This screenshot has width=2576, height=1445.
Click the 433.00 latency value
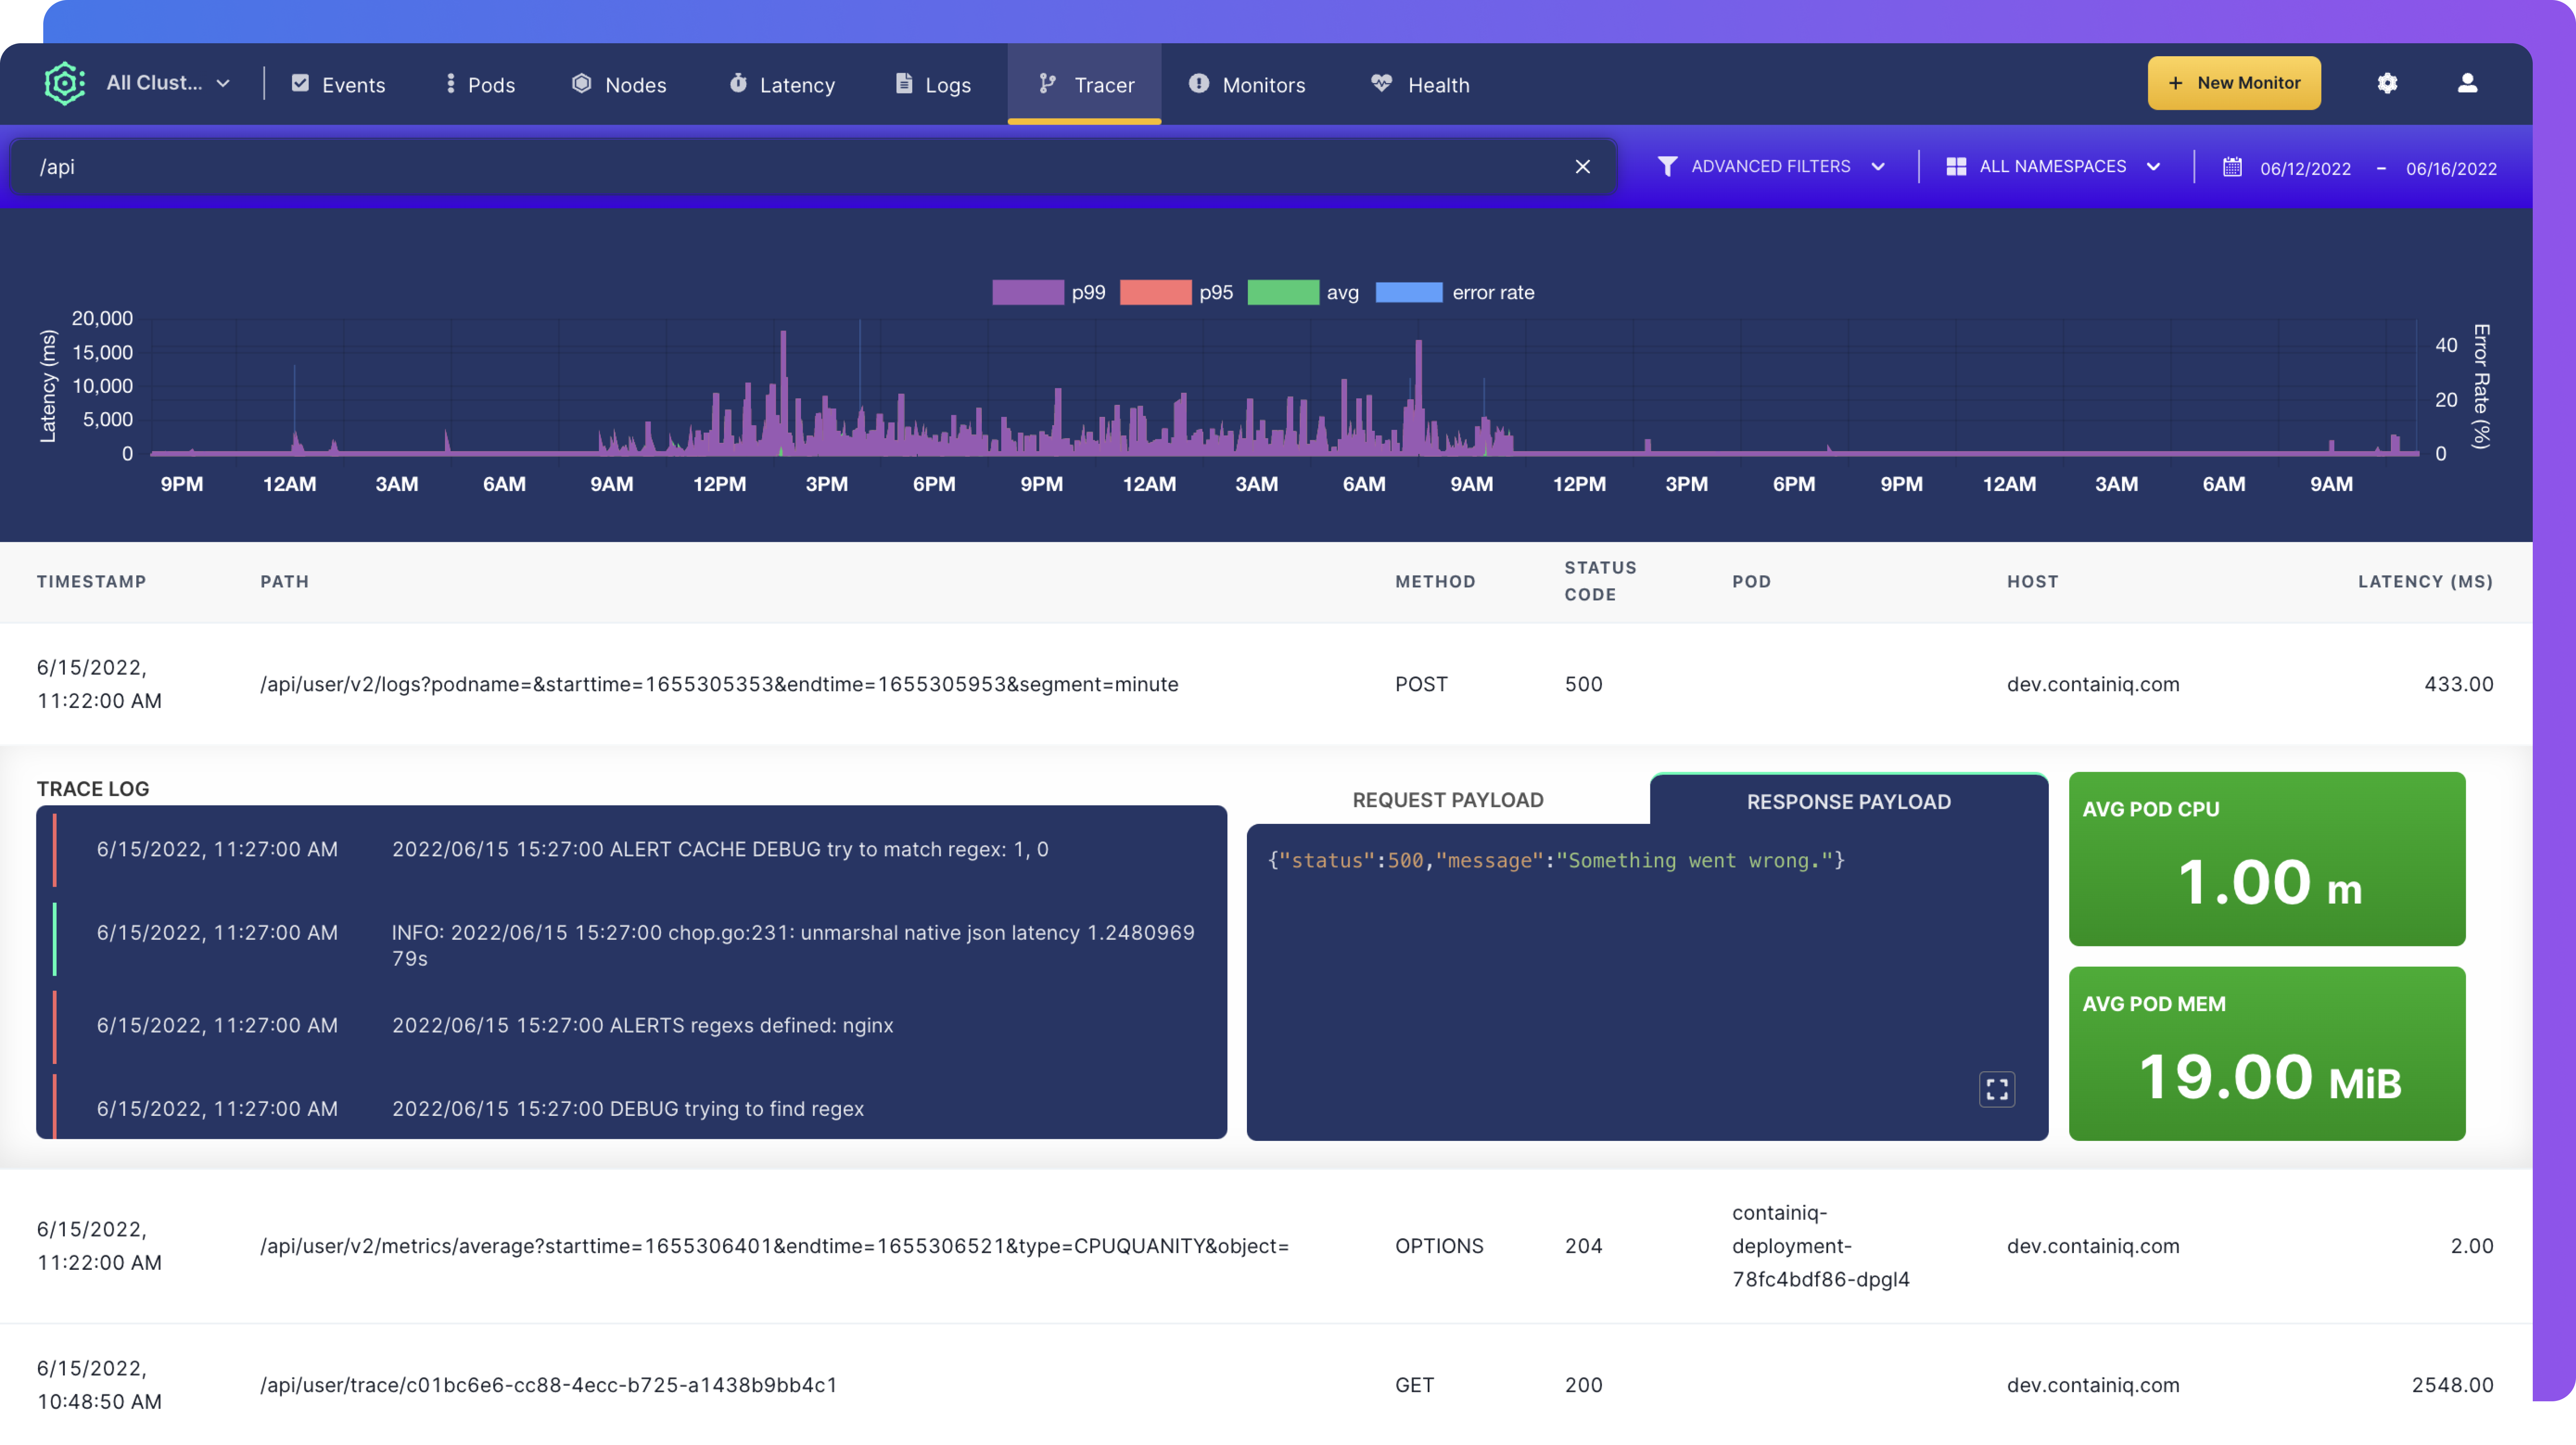2458,684
